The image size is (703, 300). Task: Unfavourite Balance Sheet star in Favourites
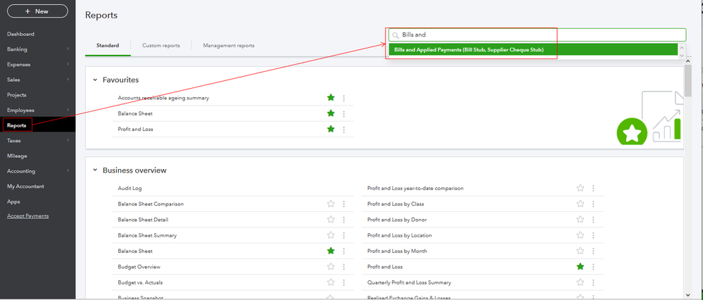coord(331,113)
